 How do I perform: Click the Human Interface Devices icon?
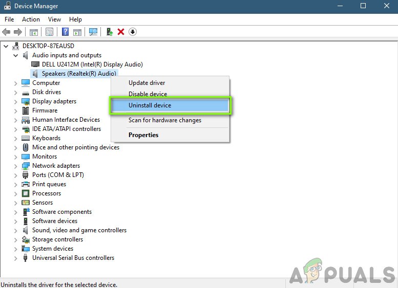pos(26,120)
